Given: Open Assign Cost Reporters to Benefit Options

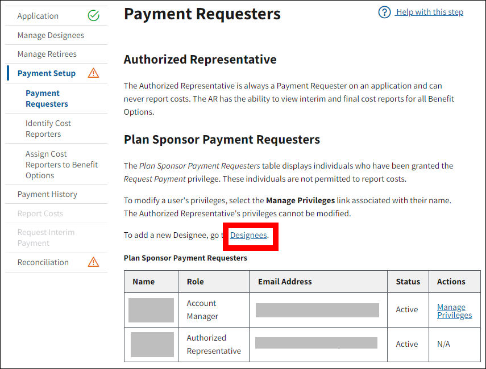Looking at the screenshot, I should pos(61,165).
